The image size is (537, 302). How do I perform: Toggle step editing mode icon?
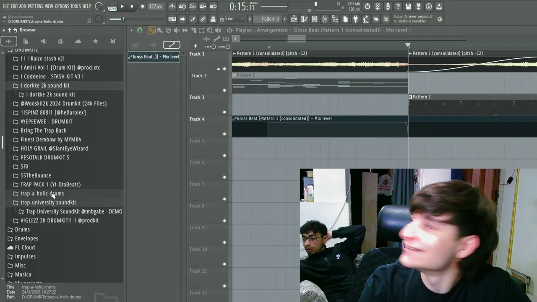click(x=193, y=19)
